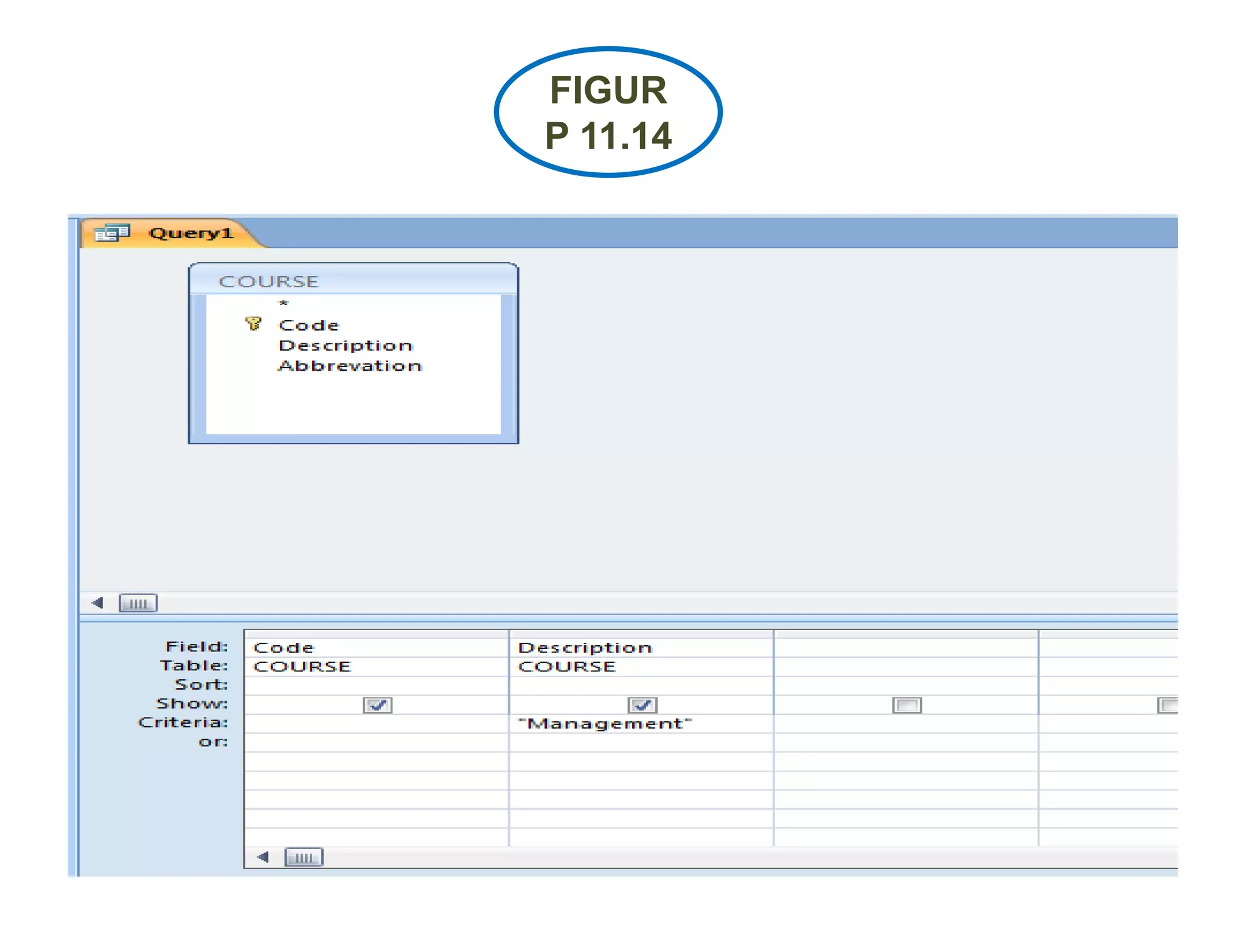Select the Query1 tab
Image resolution: width=1246 pixels, height=935 pixels.
point(190,233)
